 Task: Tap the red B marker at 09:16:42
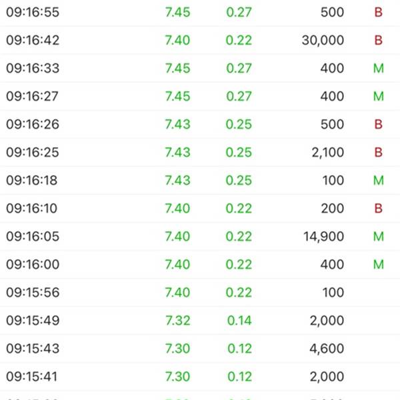[378, 40]
